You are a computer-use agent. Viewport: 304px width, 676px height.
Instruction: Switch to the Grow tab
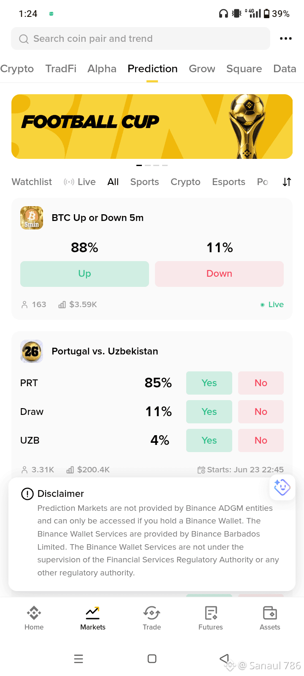click(202, 69)
